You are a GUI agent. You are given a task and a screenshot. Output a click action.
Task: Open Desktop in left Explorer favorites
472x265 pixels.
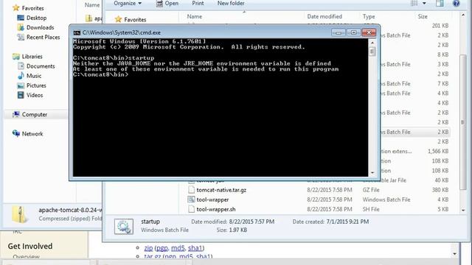pyautogui.click(x=36, y=18)
